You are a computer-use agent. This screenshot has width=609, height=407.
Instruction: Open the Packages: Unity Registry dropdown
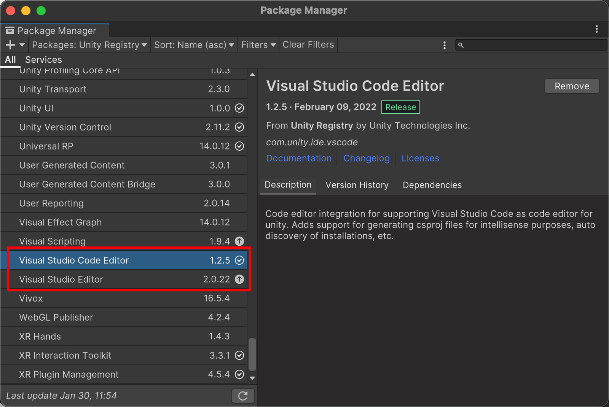click(x=89, y=45)
